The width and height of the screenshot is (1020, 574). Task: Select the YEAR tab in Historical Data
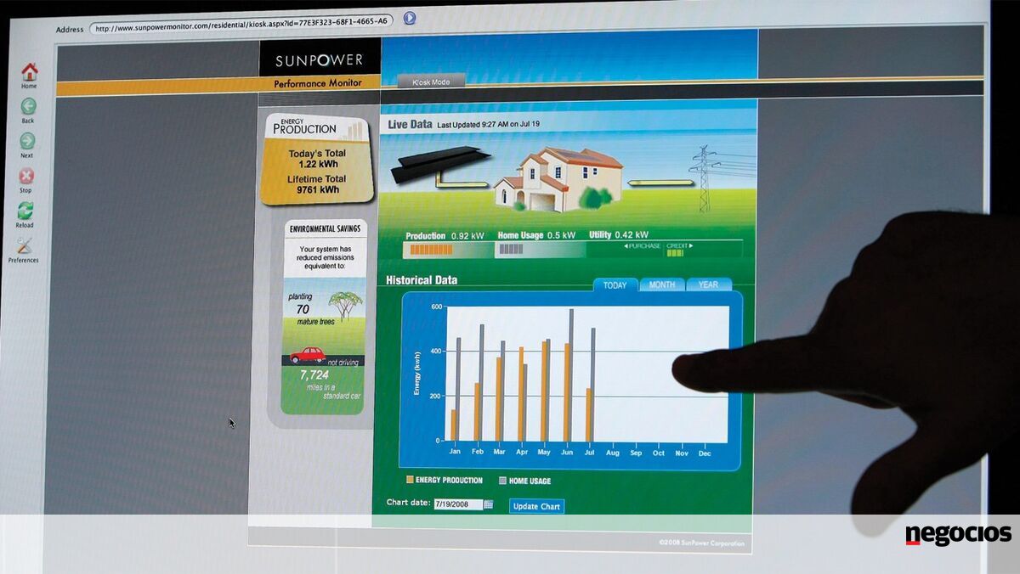click(x=708, y=285)
